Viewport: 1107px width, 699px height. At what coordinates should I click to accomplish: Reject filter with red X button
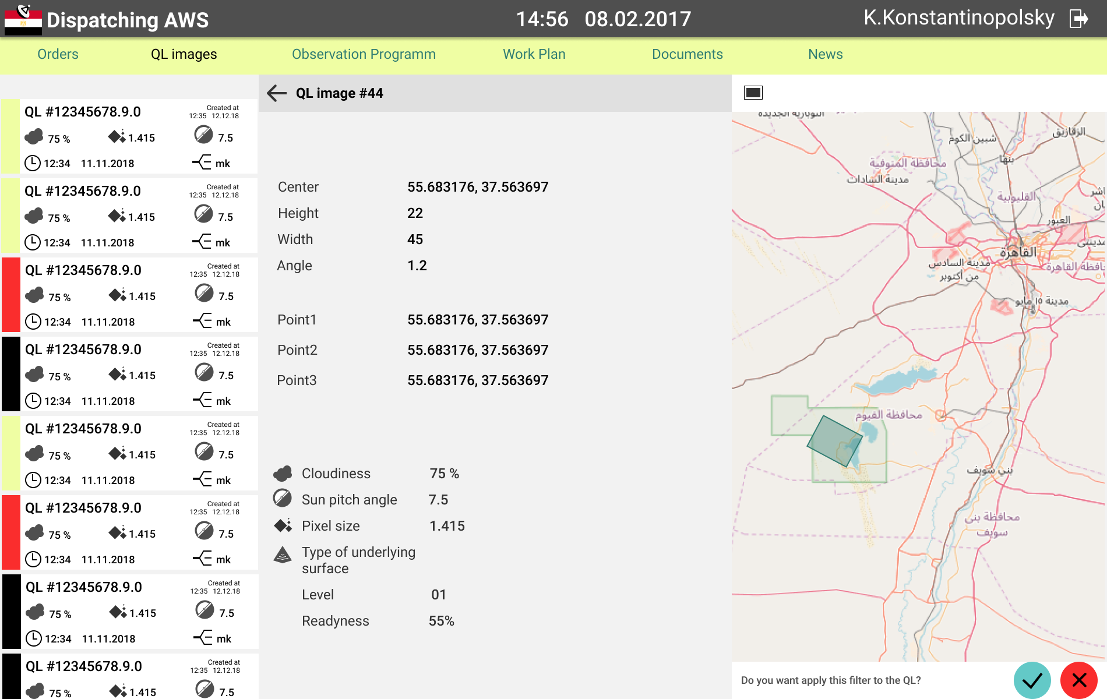pyautogui.click(x=1079, y=680)
